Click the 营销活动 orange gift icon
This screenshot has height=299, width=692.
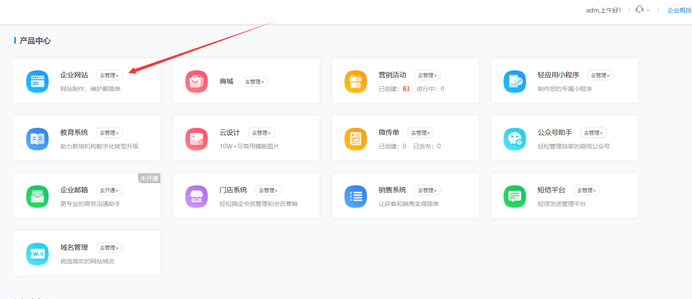coord(356,82)
